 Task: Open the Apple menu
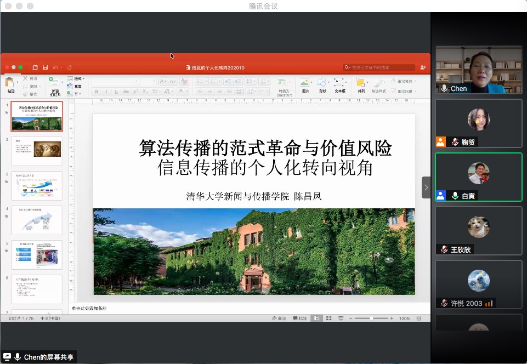[x=7, y=5]
